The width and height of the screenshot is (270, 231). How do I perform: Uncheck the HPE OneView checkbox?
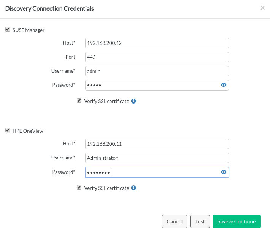coord(8,131)
